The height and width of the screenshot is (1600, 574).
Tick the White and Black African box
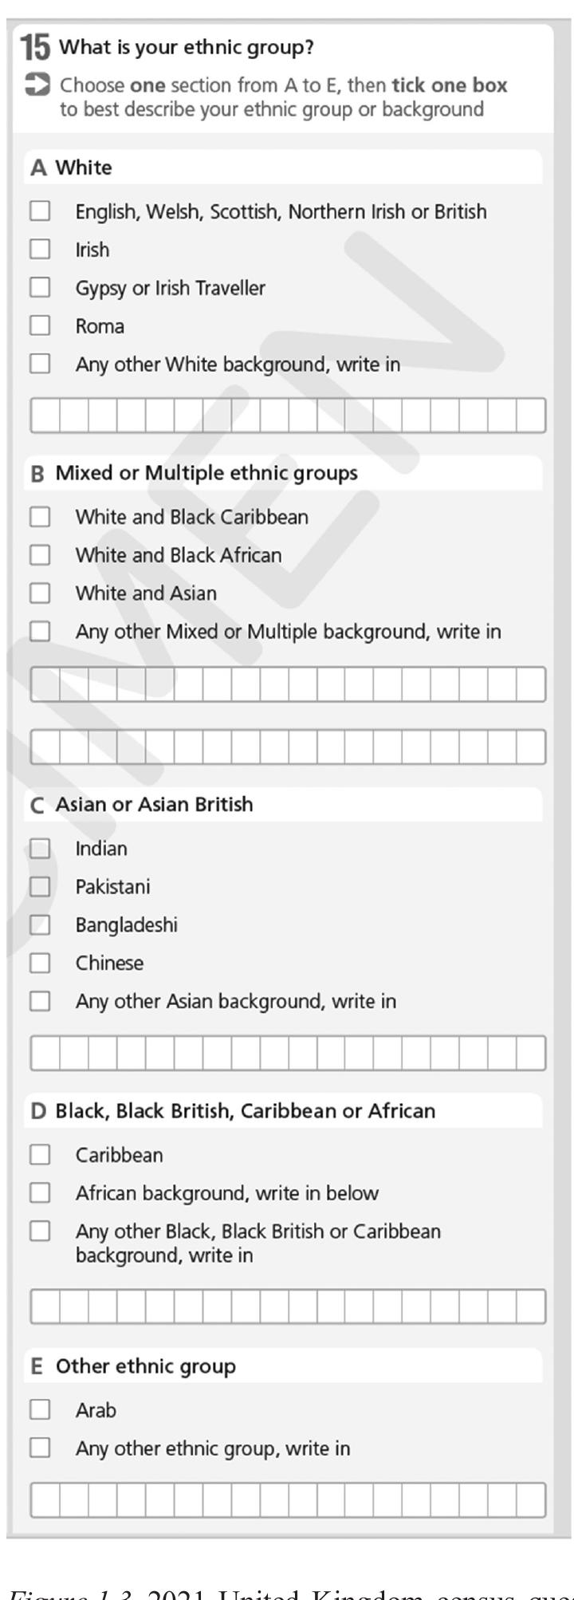coord(40,555)
